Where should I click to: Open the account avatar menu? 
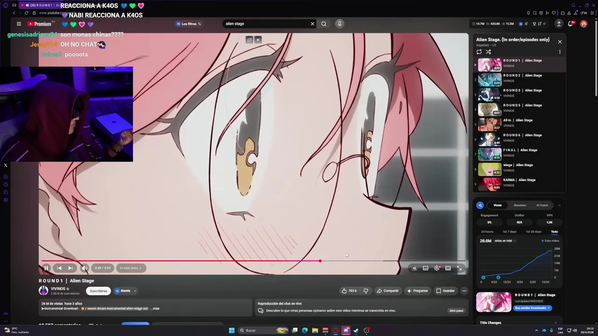click(584, 24)
